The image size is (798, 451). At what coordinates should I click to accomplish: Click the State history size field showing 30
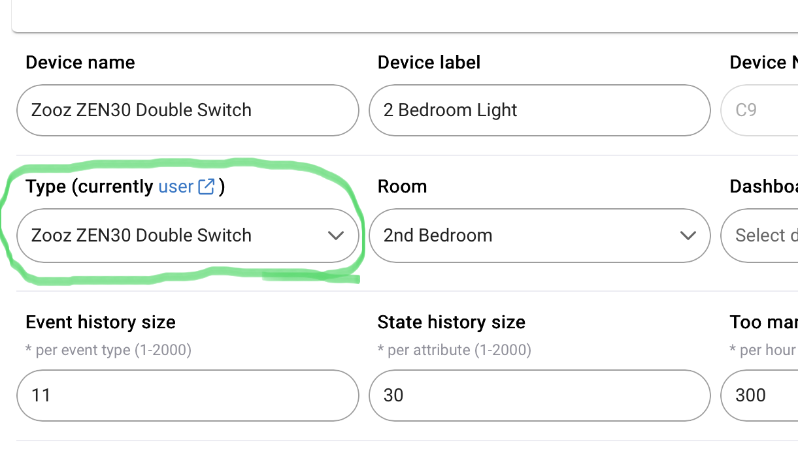pos(539,396)
